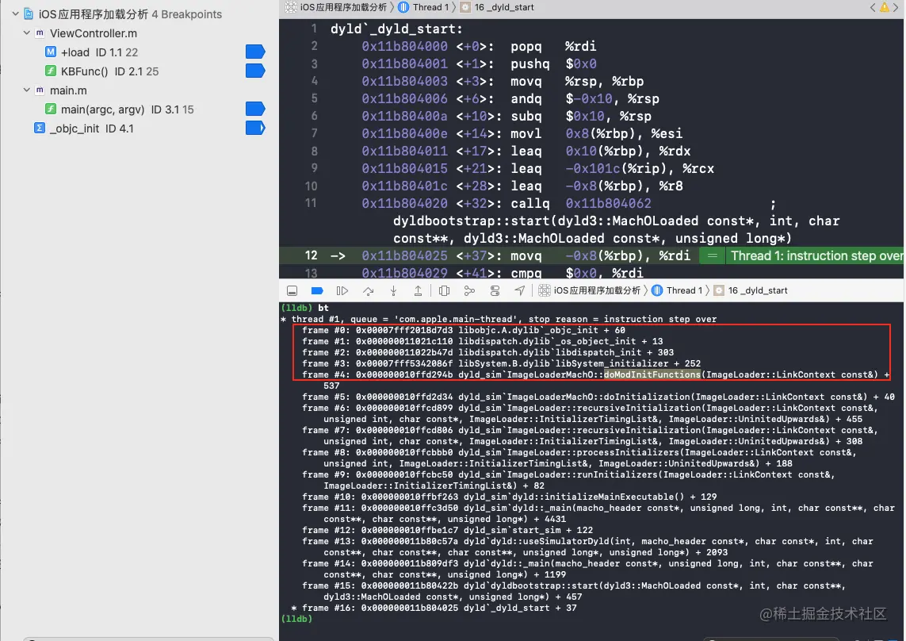
Task: Collapse the iOS应用程序加载分析 breakpoint group
Action: tap(16, 14)
